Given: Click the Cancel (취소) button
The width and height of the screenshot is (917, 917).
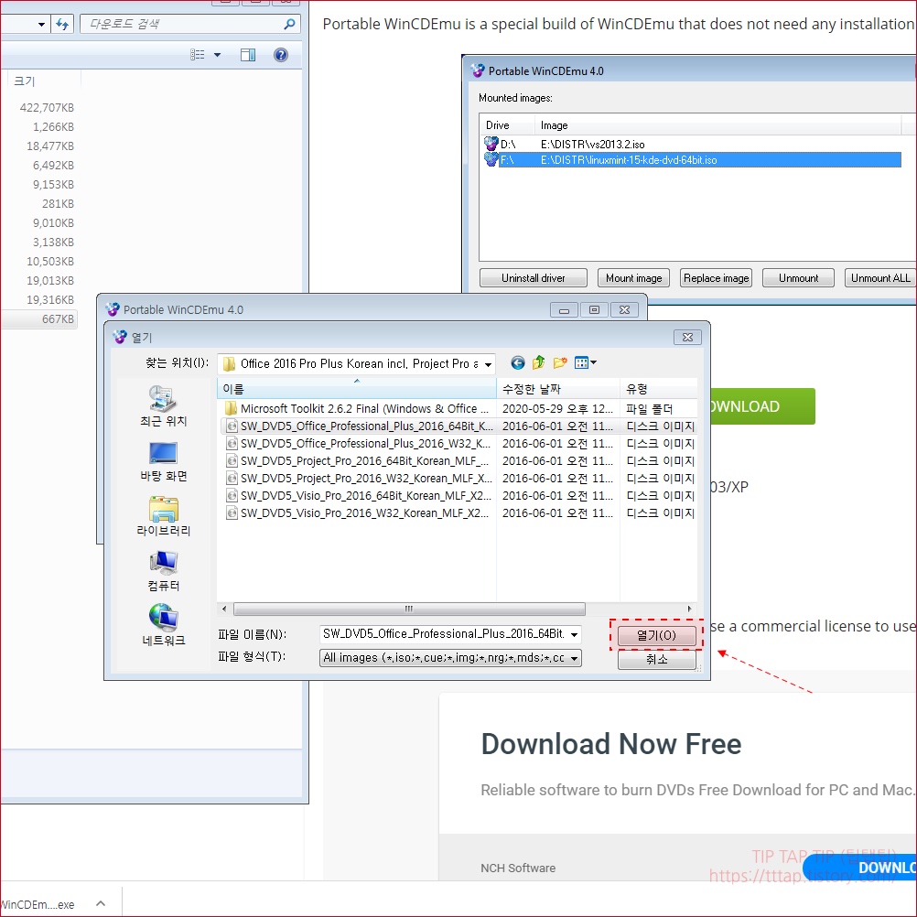Looking at the screenshot, I should (656, 659).
